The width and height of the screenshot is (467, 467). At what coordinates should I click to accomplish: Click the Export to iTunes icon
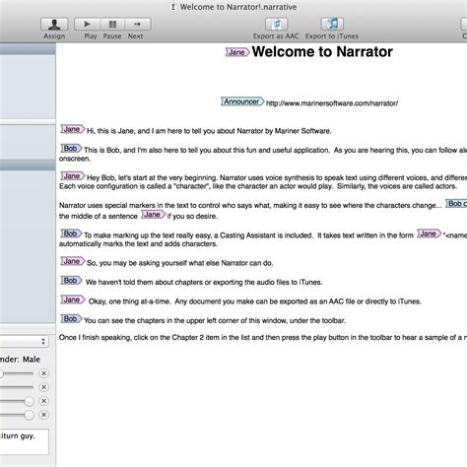point(332,24)
